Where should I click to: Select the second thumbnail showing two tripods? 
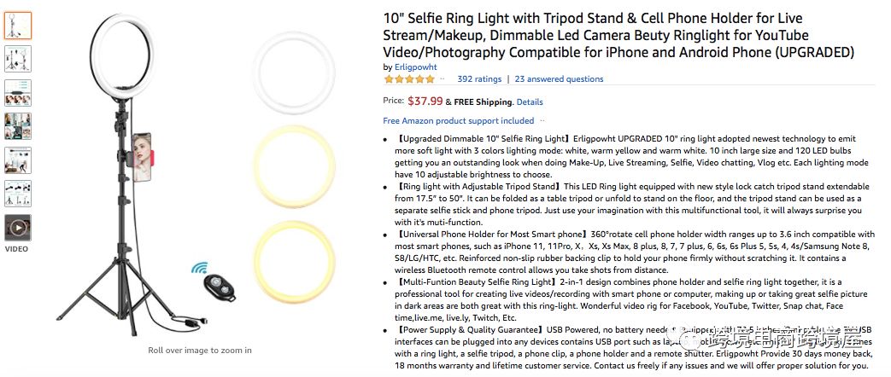18,59
